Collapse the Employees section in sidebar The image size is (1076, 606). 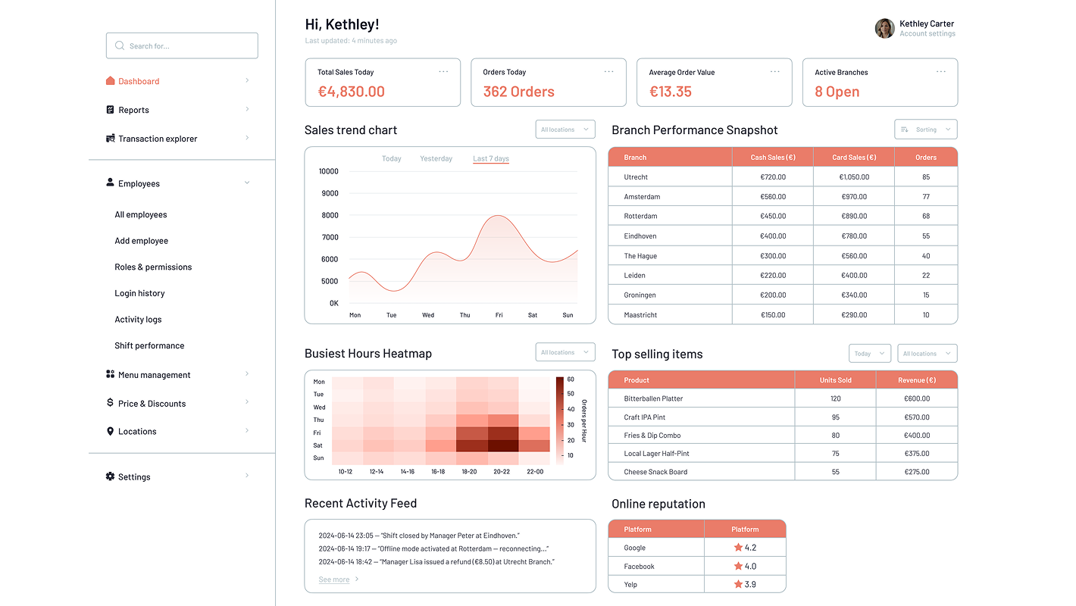click(247, 183)
